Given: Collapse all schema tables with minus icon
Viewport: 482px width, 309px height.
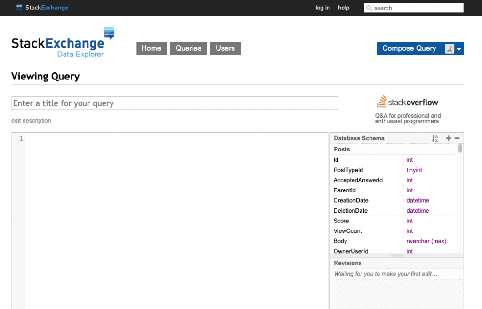Looking at the screenshot, I should click(457, 138).
